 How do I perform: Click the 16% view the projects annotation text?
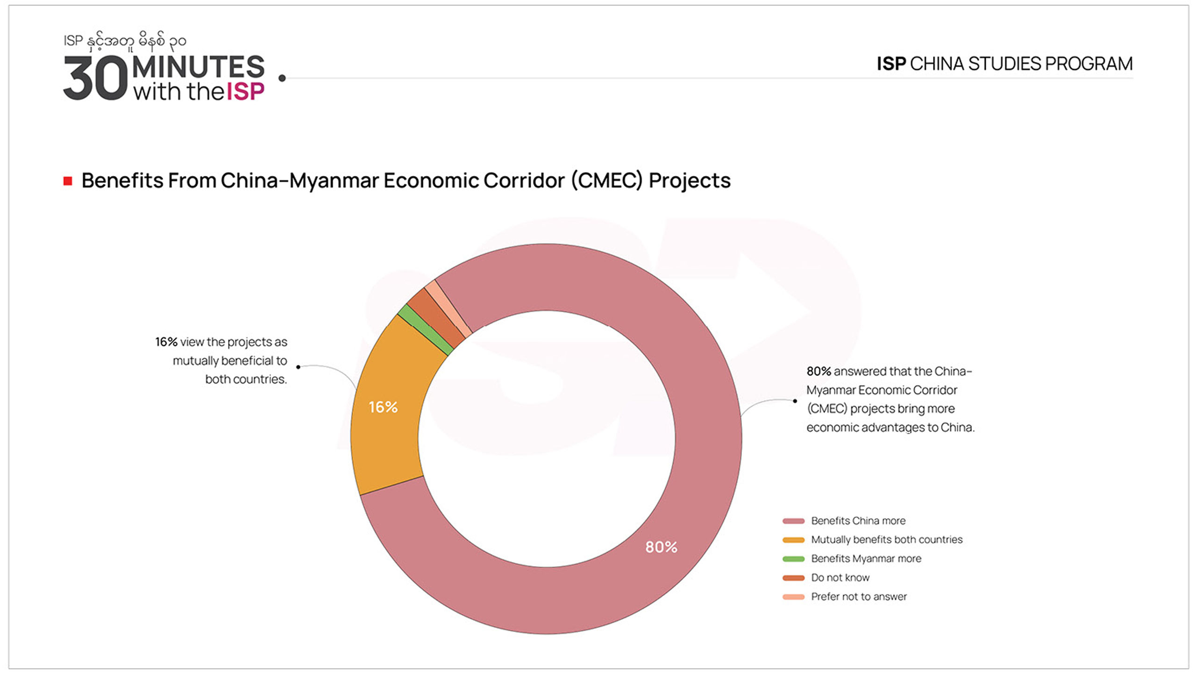point(222,360)
